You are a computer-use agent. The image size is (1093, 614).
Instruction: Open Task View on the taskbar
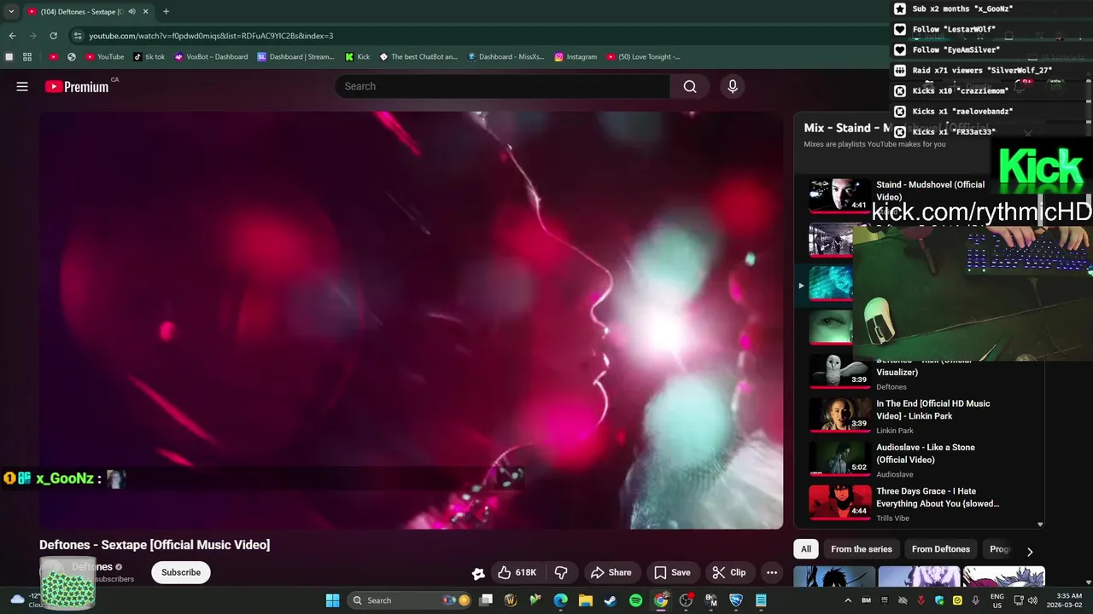click(486, 600)
